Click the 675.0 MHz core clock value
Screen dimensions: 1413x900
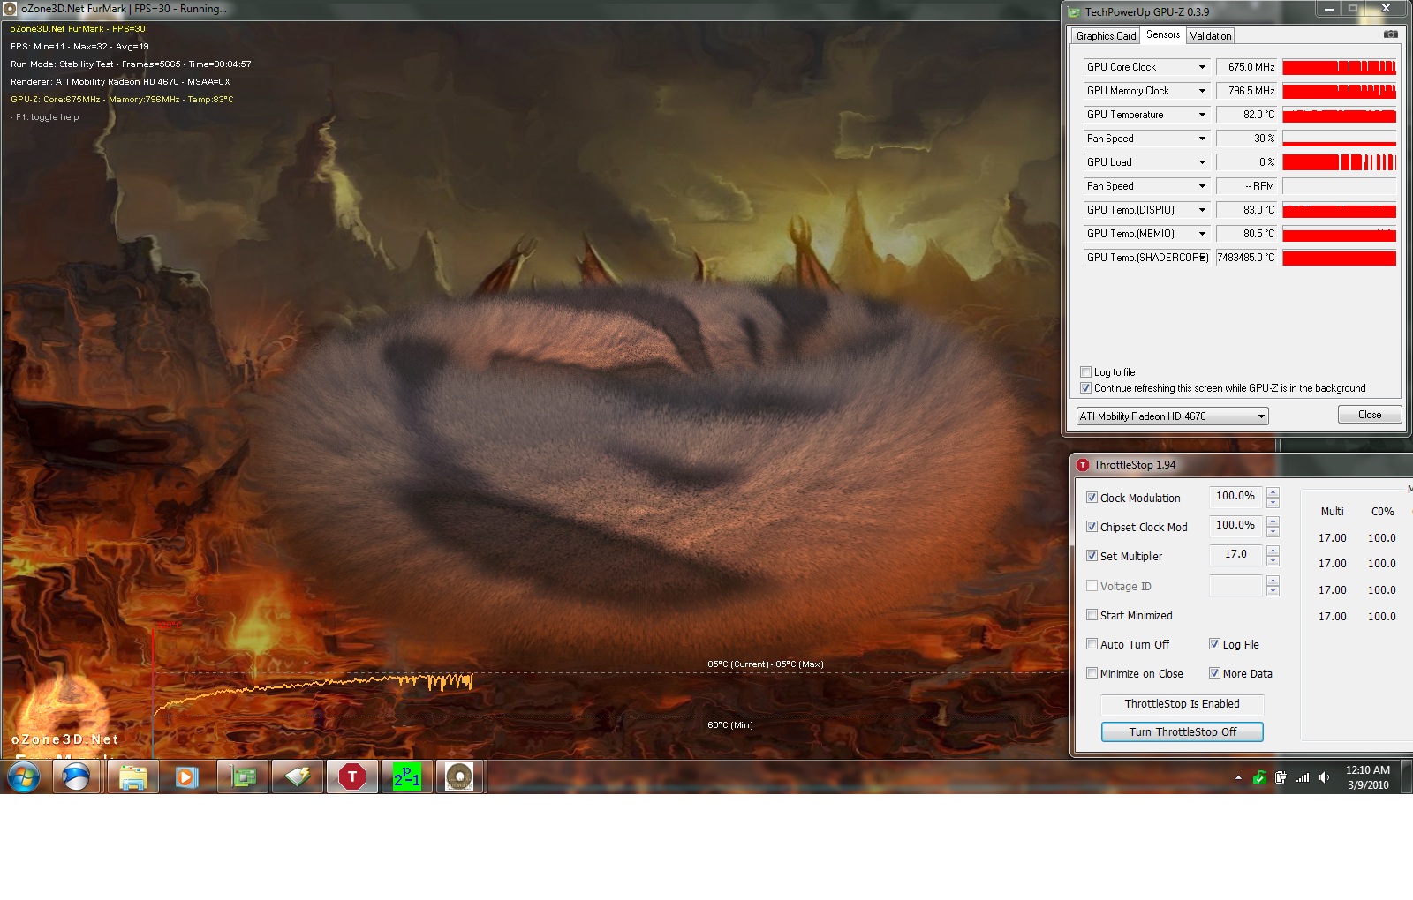(x=1246, y=67)
